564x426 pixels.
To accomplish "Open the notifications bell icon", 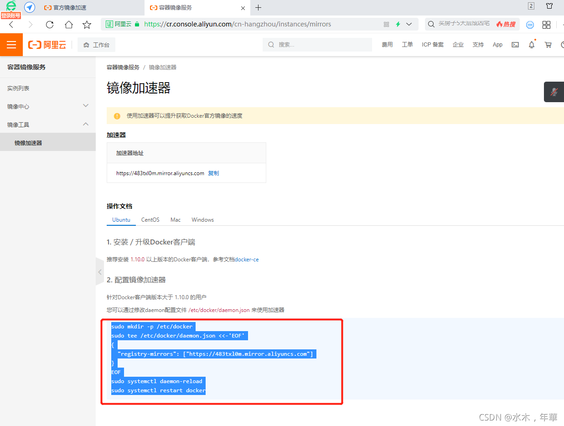I will click(532, 45).
